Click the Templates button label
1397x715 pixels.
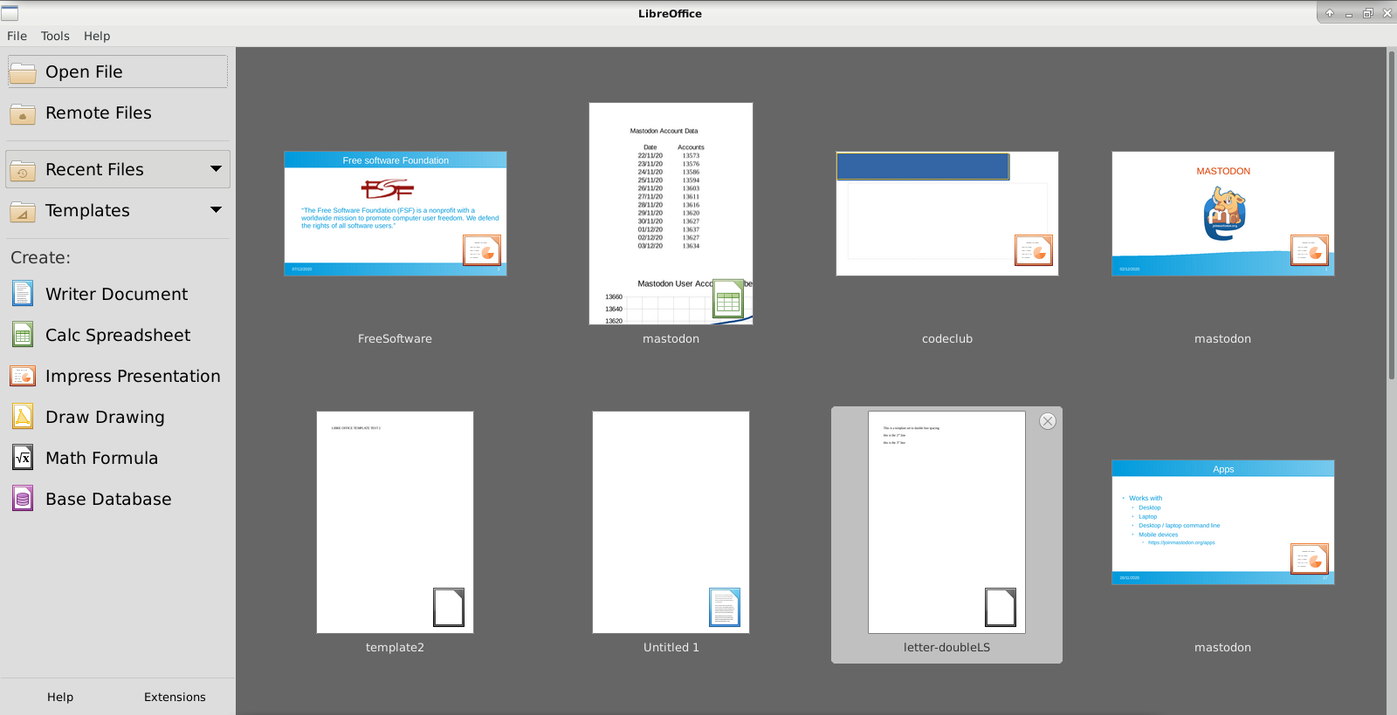click(87, 211)
